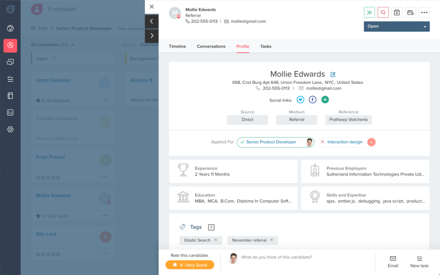Viewport: 440px width, 275px height.
Task: Click phone number in panel header
Action: point(204,22)
